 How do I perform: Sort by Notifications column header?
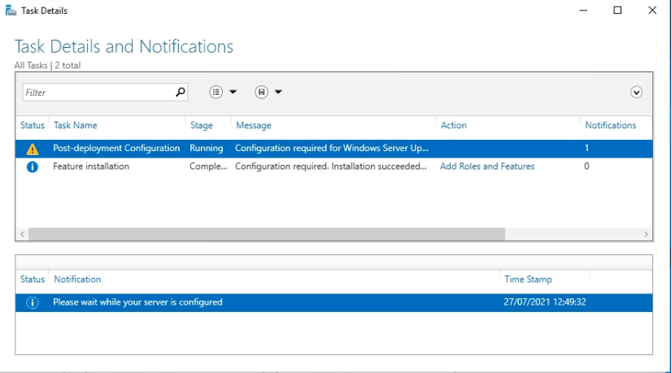(x=610, y=125)
